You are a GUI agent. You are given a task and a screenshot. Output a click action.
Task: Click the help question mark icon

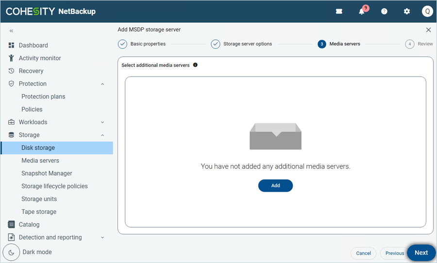384,12
